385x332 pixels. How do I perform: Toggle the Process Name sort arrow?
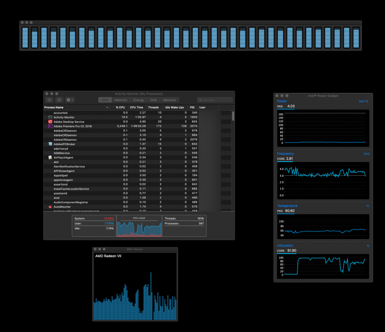point(107,108)
